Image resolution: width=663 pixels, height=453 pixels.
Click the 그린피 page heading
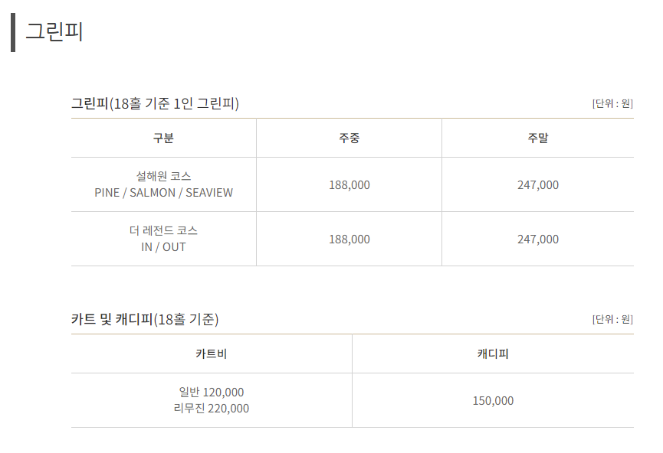click(x=54, y=31)
